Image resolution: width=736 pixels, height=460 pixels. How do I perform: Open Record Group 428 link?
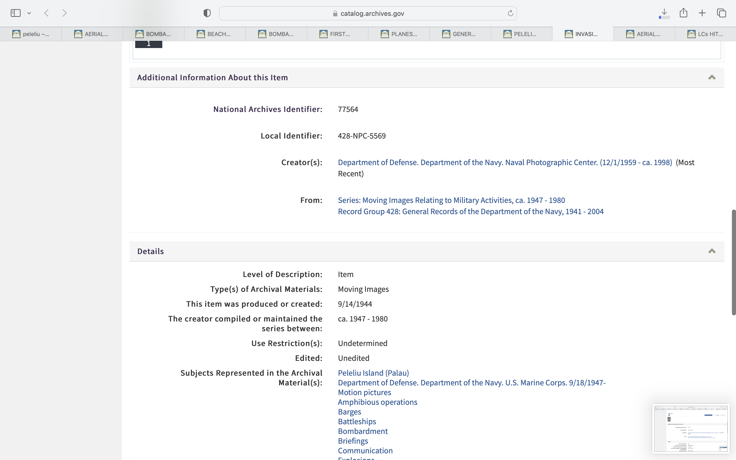coord(470,211)
